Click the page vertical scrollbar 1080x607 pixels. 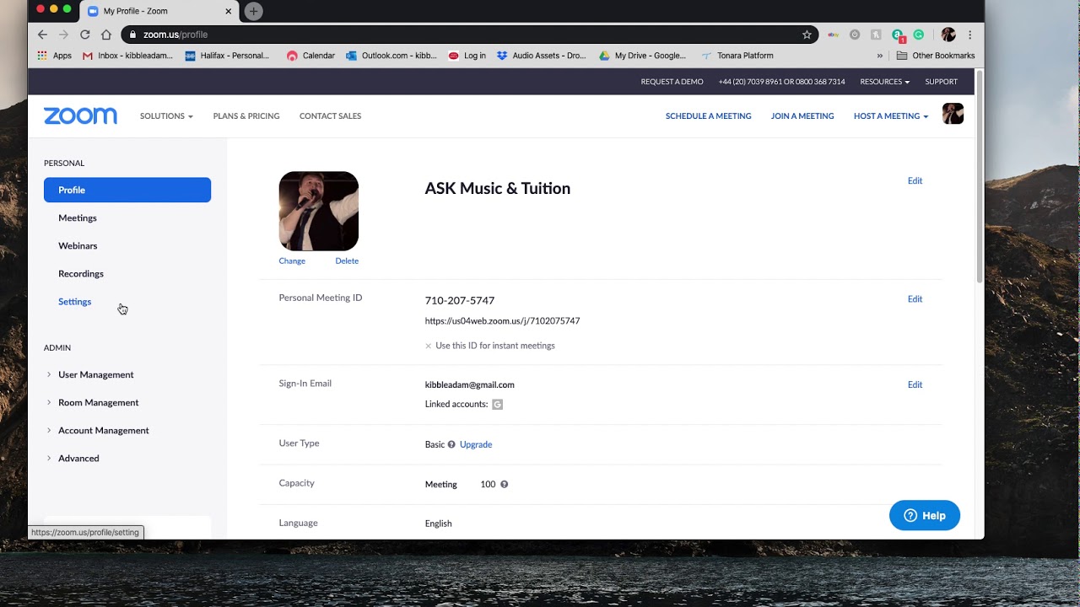(x=980, y=177)
